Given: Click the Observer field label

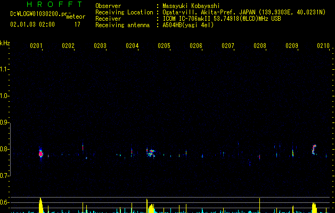Looking at the screenshot, I should (x=108, y=6).
